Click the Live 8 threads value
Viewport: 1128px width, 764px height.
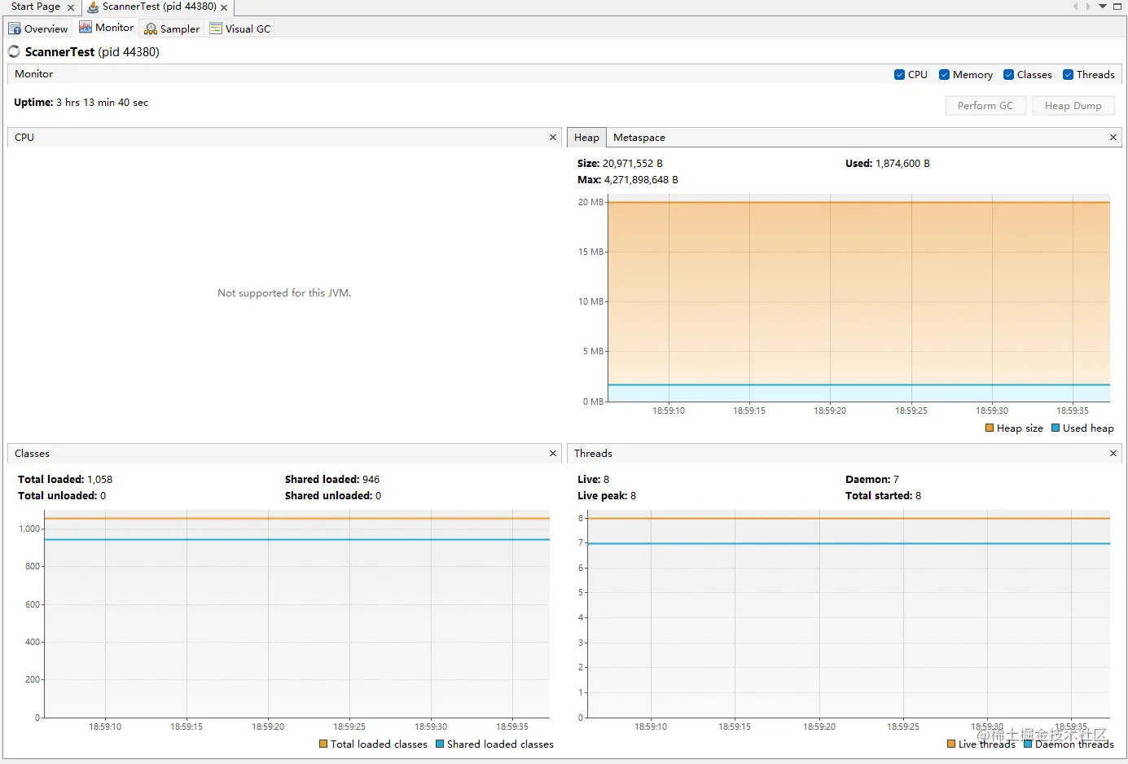pyautogui.click(x=607, y=480)
